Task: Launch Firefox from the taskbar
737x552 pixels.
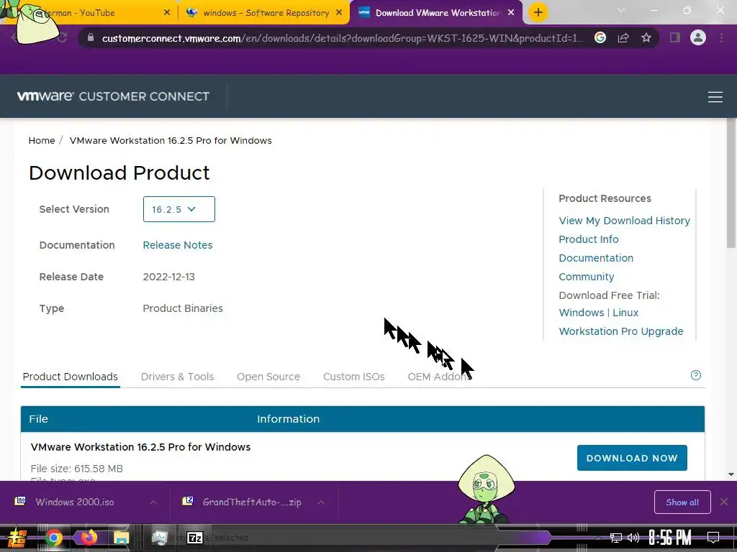Action: tap(88, 538)
